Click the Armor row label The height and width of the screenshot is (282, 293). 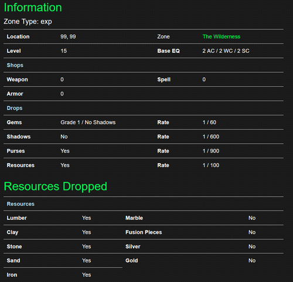(15, 94)
